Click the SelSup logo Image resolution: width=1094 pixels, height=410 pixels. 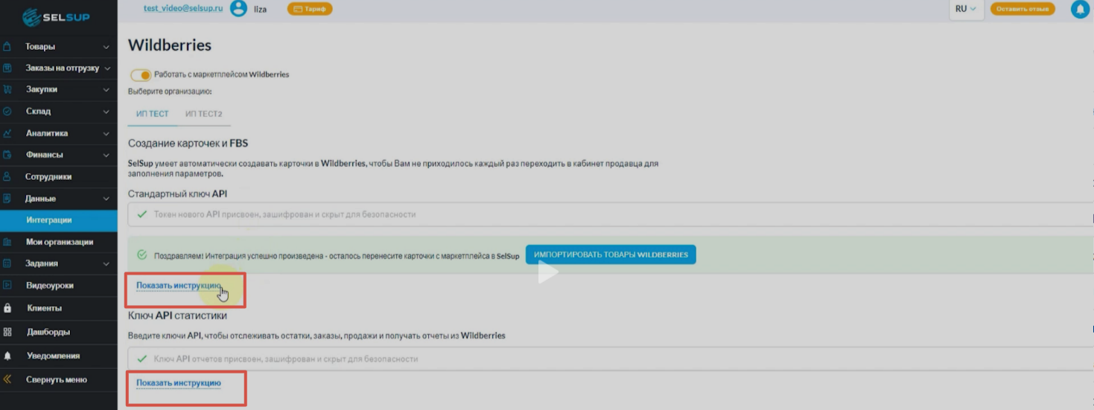pos(57,16)
